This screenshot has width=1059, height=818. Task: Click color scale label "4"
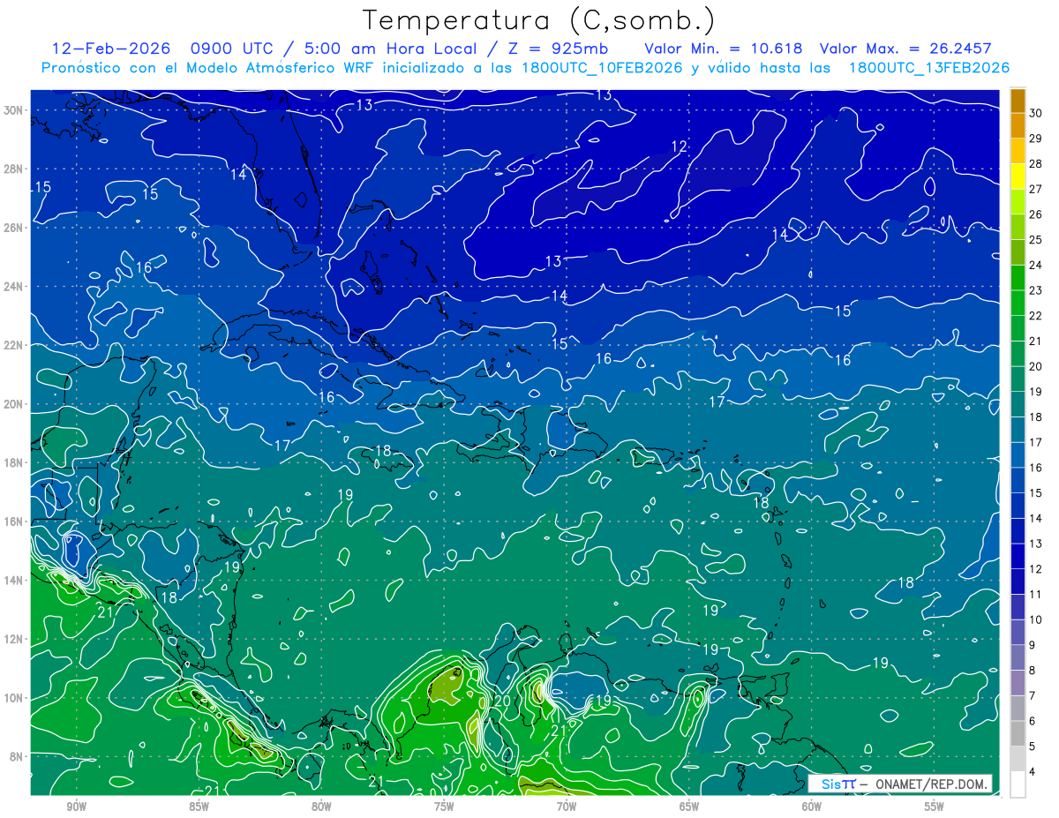click(1033, 772)
